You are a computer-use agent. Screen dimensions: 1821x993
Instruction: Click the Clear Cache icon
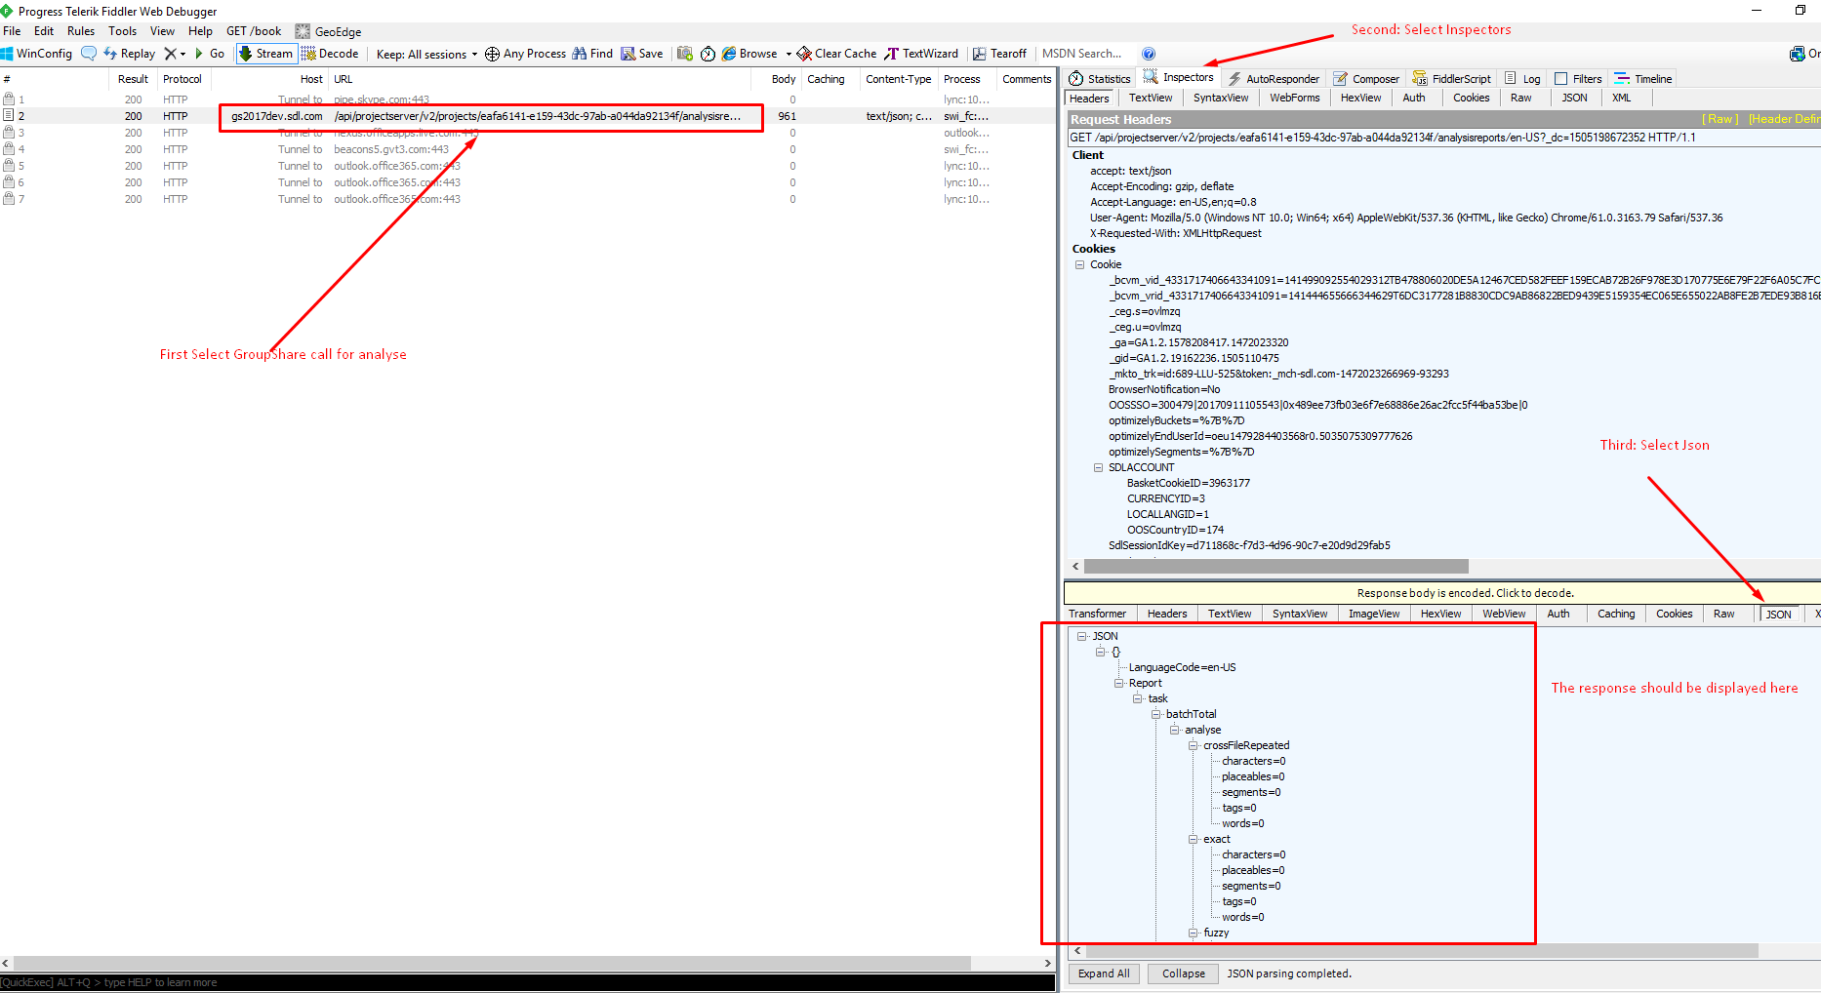coord(804,54)
